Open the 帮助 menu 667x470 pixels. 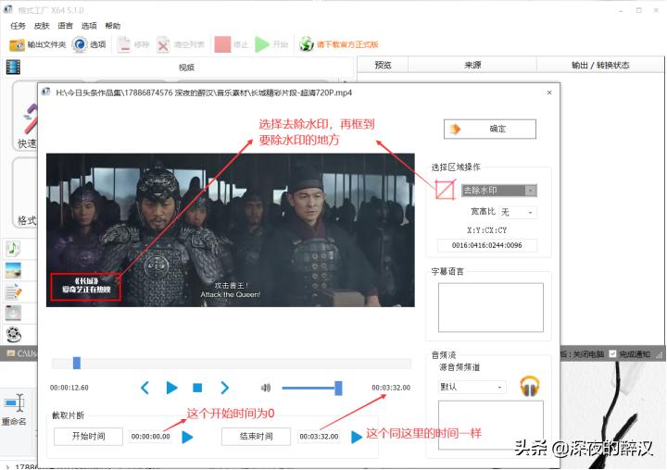113,26
